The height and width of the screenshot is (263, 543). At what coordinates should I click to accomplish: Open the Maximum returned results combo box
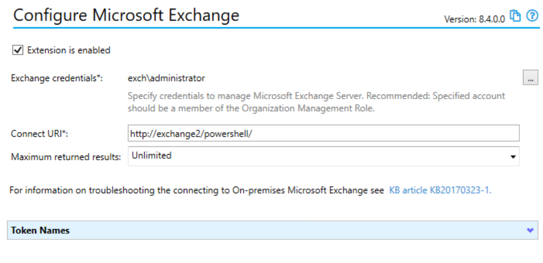(323, 156)
